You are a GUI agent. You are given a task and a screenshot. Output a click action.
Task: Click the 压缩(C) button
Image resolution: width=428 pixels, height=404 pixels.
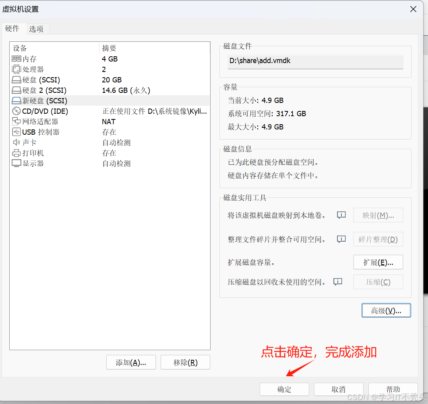tap(378, 282)
